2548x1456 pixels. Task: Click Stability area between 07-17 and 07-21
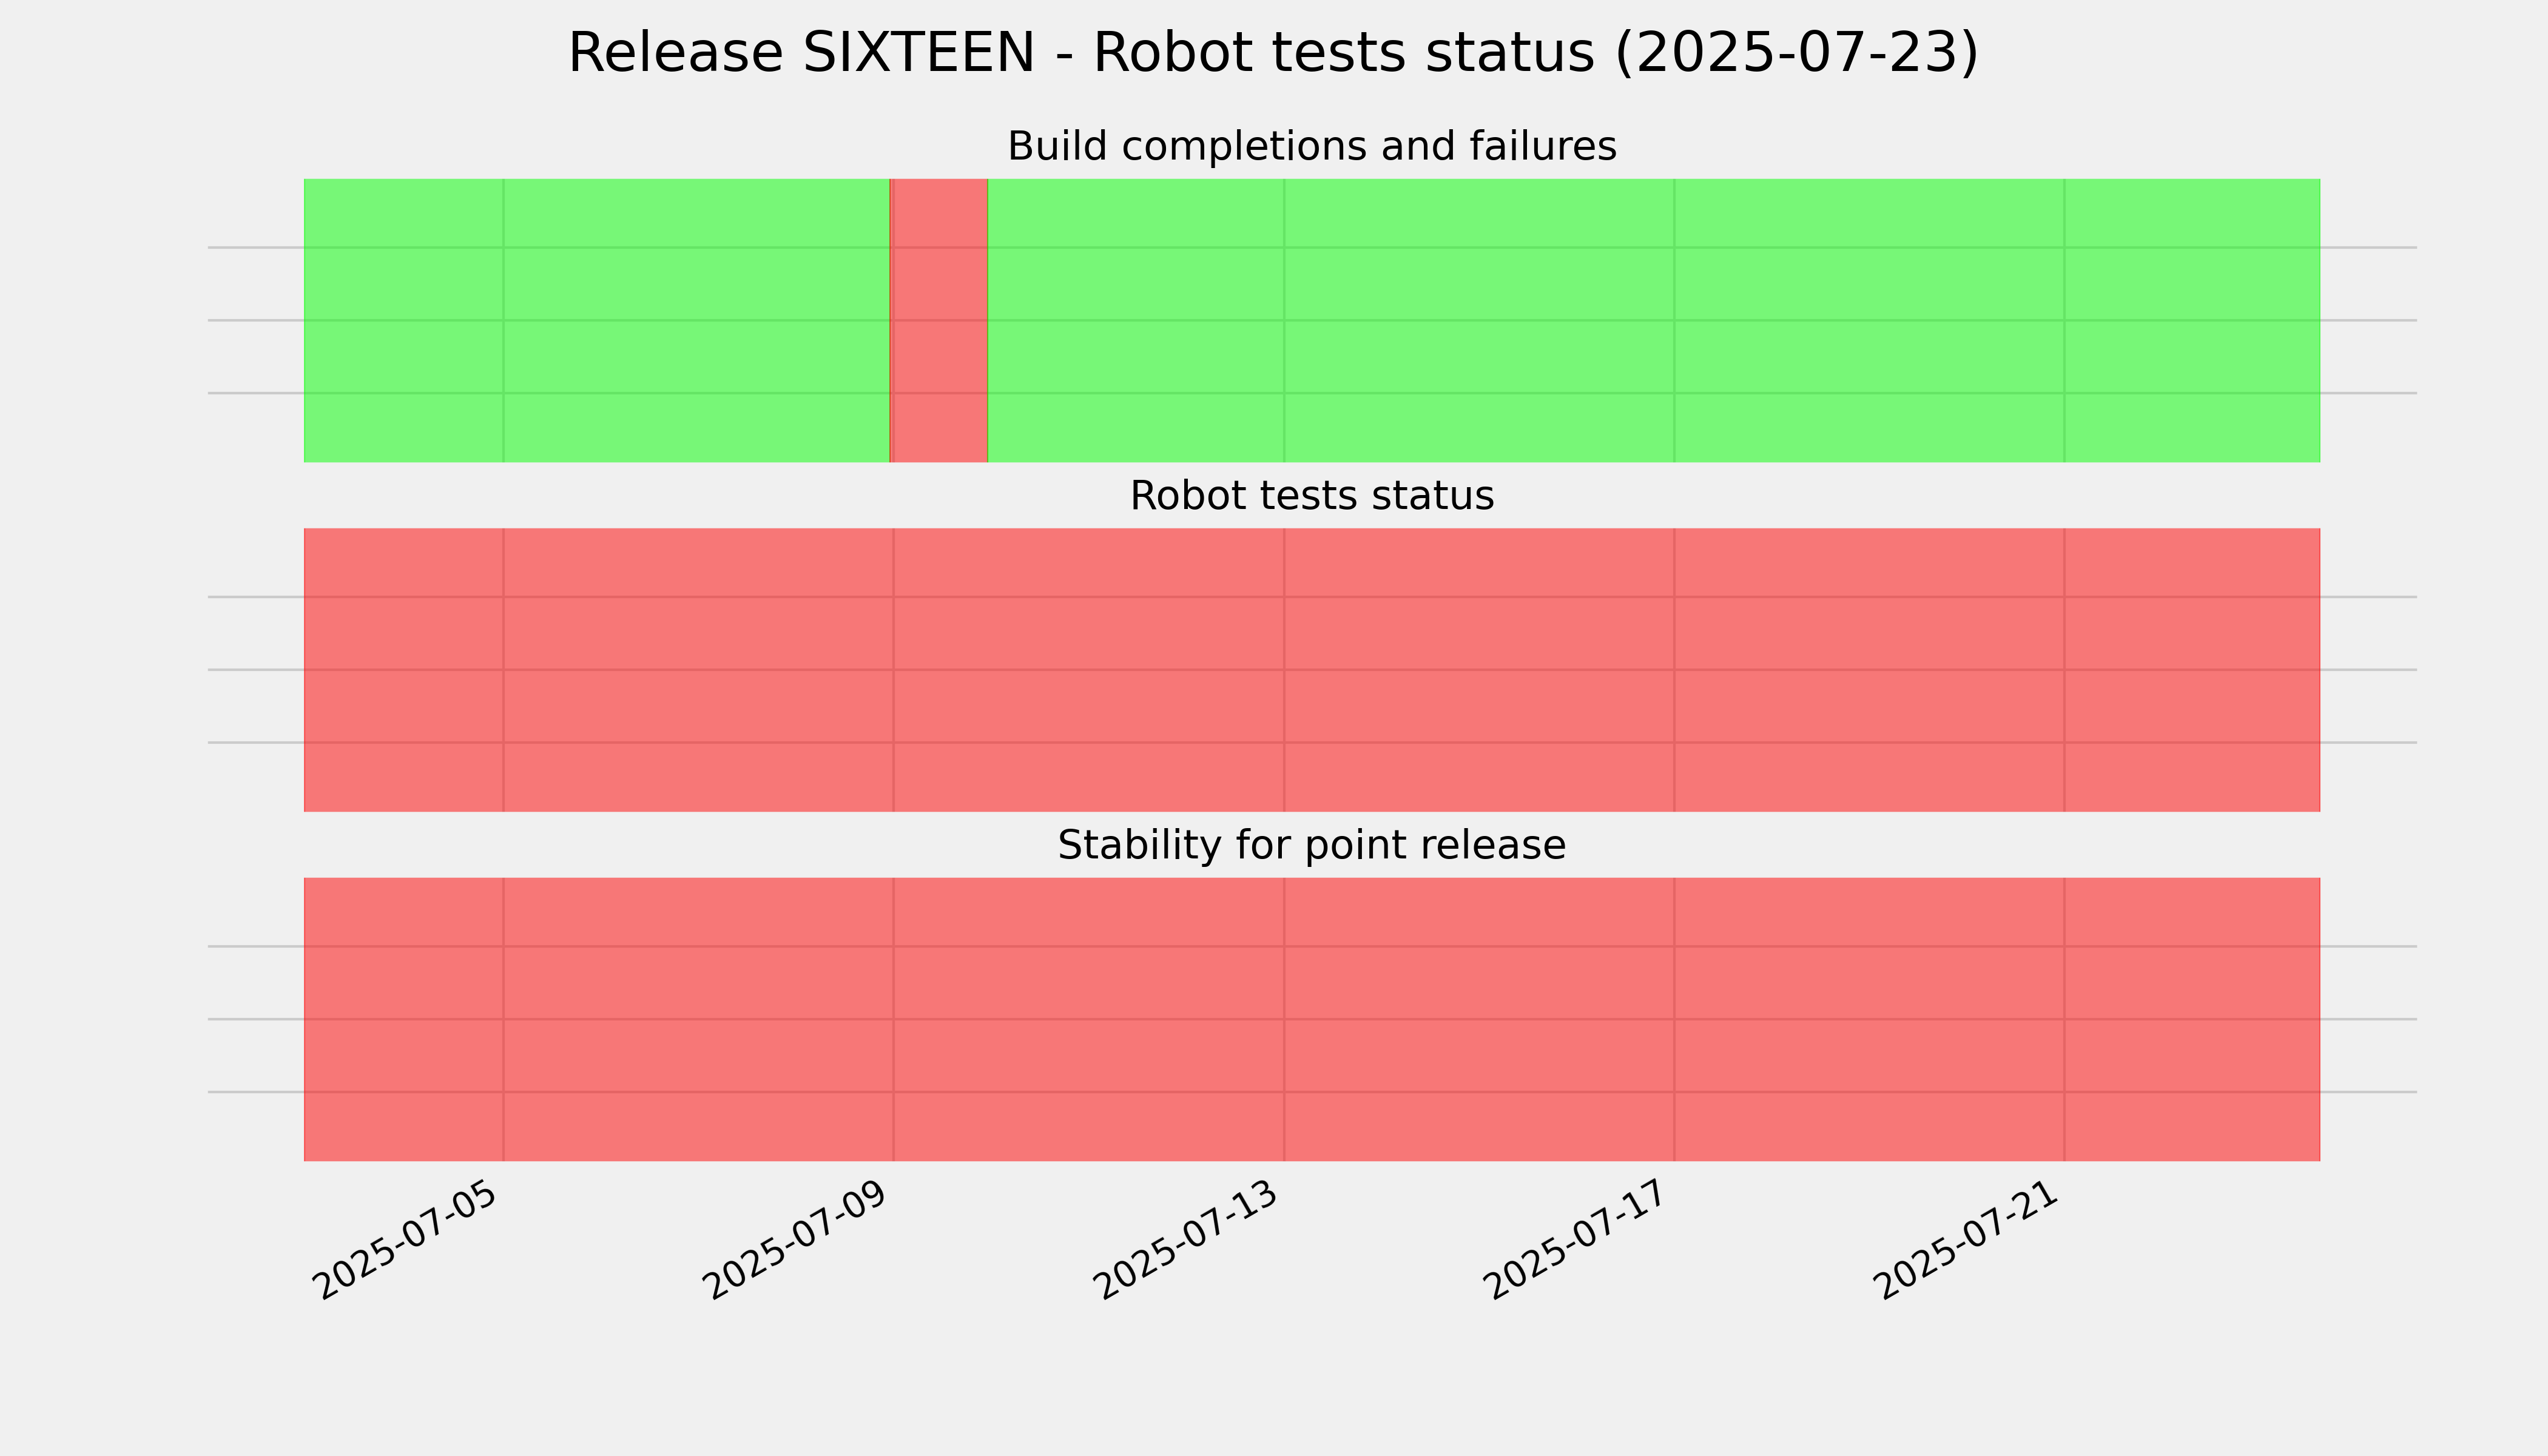(x=1869, y=1019)
